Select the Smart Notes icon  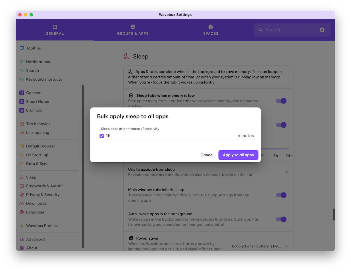point(22,102)
